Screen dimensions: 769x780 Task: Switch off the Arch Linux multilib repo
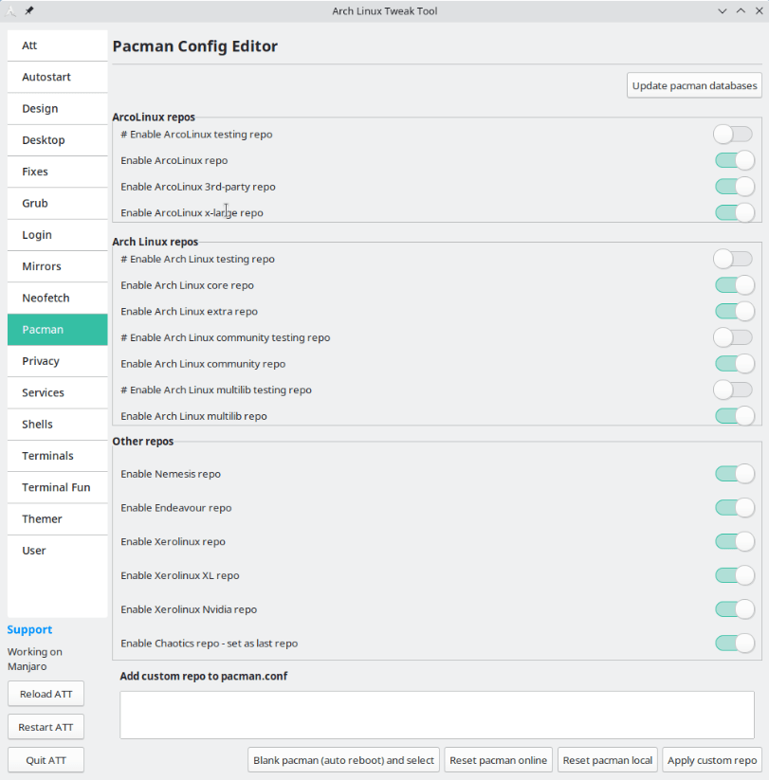coord(735,416)
